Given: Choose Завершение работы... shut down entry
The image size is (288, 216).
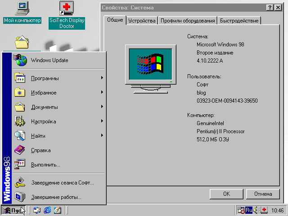Looking at the screenshot, I should tap(59, 197).
